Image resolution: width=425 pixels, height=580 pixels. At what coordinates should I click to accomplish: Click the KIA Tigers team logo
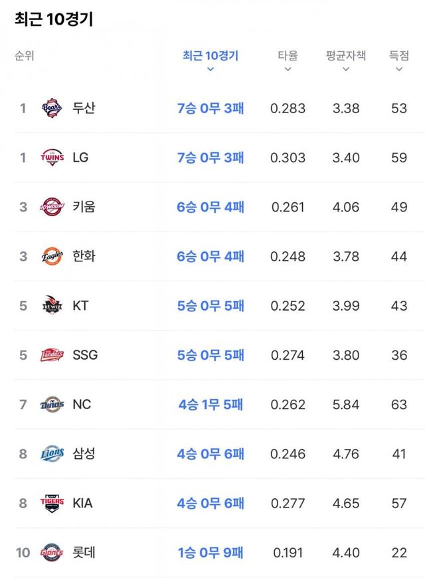pos(52,503)
